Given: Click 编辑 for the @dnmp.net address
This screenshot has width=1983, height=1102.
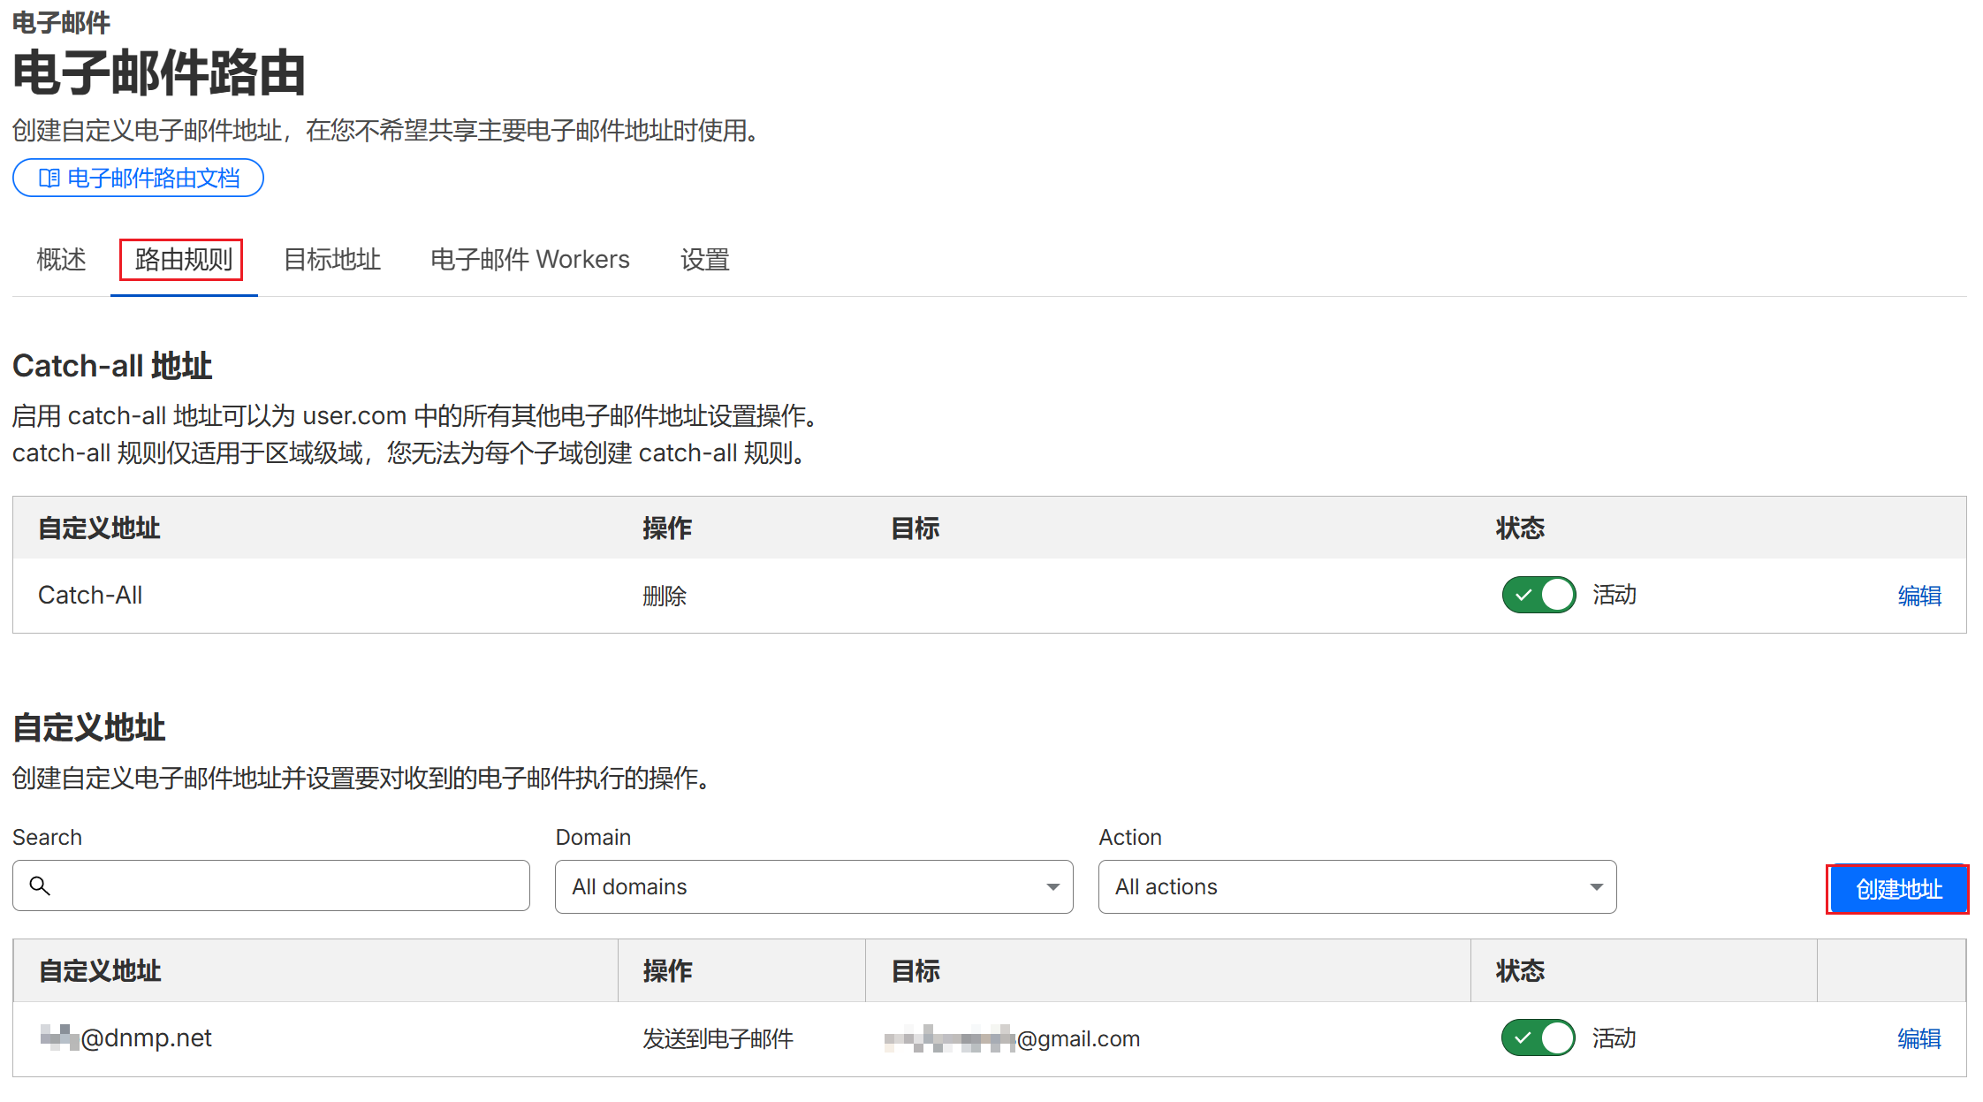Looking at the screenshot, I should (1919, 1038).
